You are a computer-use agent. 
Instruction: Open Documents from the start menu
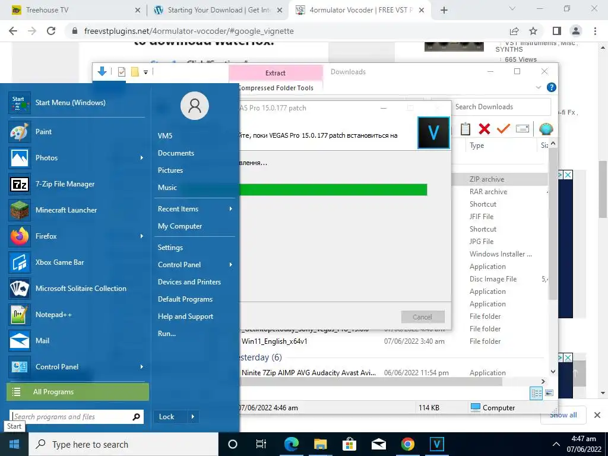coord(176,153)
